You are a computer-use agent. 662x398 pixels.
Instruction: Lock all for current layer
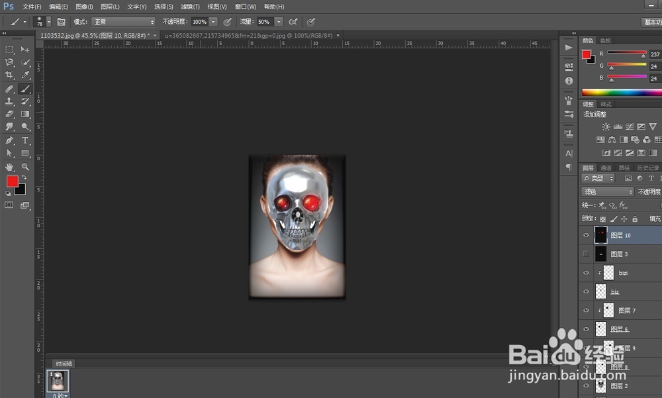[635, 219]
